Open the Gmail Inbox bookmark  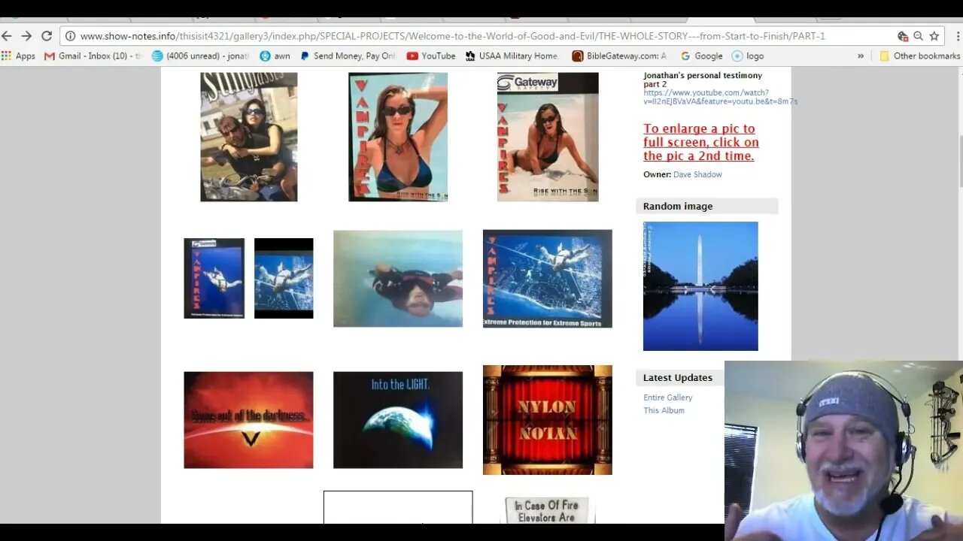point(93,56)
